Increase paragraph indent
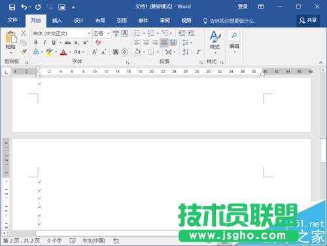Viewport: 327px width, 246px height. (x=191, y=33)
